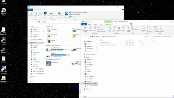Open the Easy access dropdown
This screenshot has width=174, height=98.
tap(135, 29)
